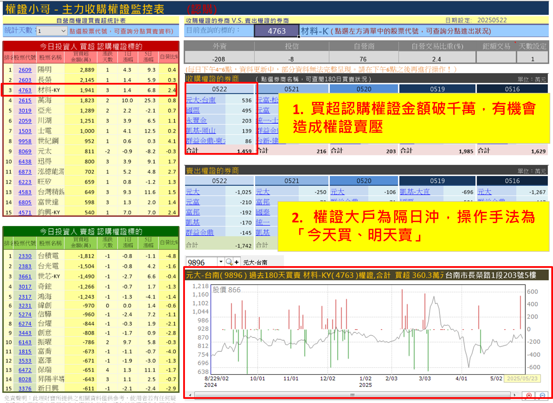Click selling broker 國泰 under 0521
Image resolution: width=553 pixels, height=403 pixels.
[x=263, y=212]
